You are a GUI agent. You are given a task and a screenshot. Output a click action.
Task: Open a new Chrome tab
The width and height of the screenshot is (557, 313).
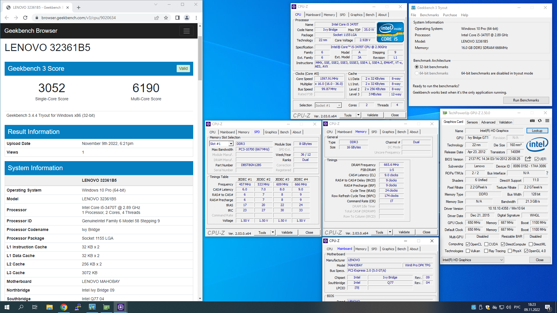79,8
